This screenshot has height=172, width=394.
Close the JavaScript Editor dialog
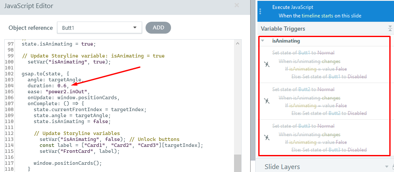237,6
